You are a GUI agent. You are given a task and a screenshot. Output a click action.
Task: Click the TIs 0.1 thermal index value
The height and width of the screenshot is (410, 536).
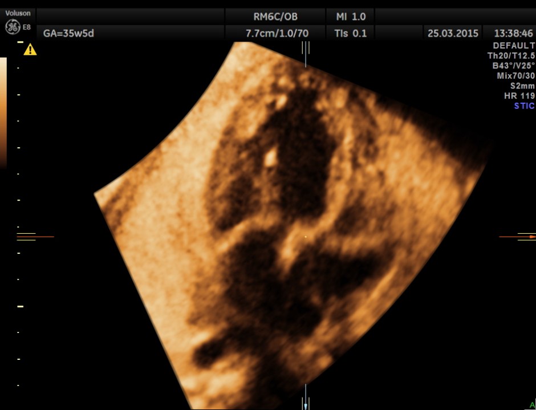tap(350, 33)
